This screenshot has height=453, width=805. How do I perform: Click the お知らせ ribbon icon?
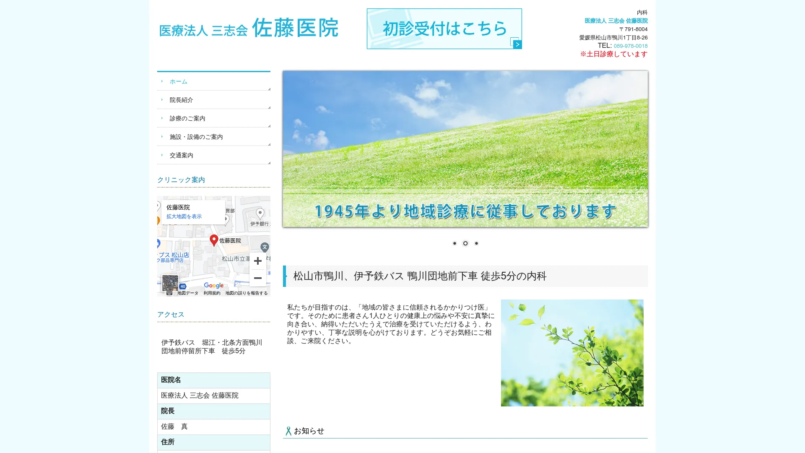point(288,431)
